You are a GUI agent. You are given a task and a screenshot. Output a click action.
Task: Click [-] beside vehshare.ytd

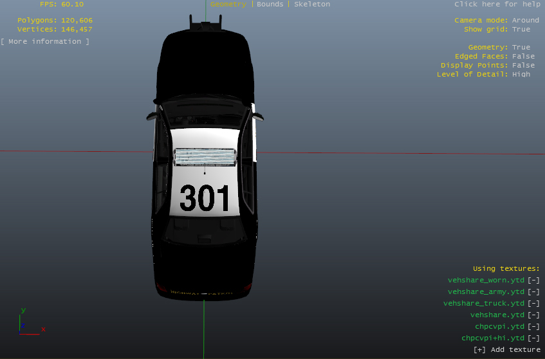[x=533, y=315]
